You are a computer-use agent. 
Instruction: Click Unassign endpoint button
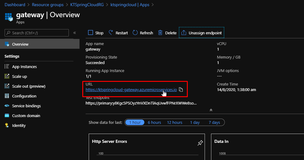(202, 33)
